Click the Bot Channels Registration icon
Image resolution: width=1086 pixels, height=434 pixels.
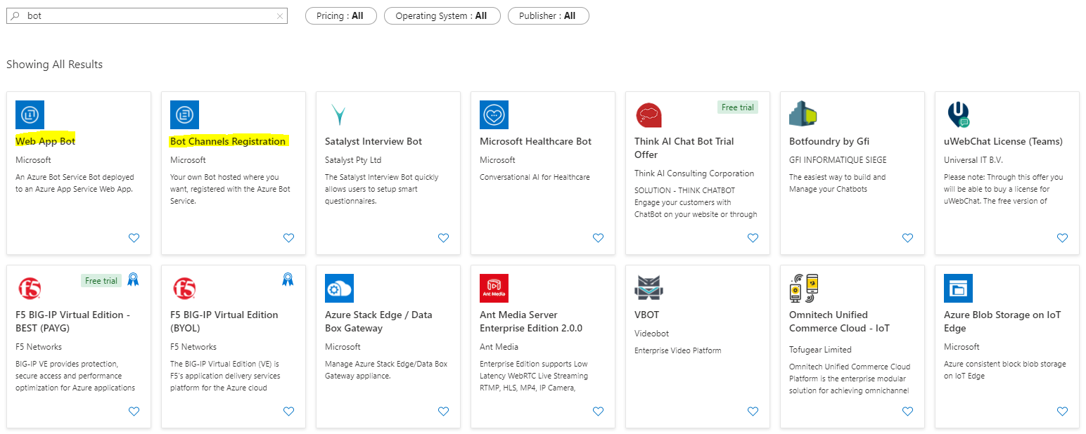pos(184,114)
